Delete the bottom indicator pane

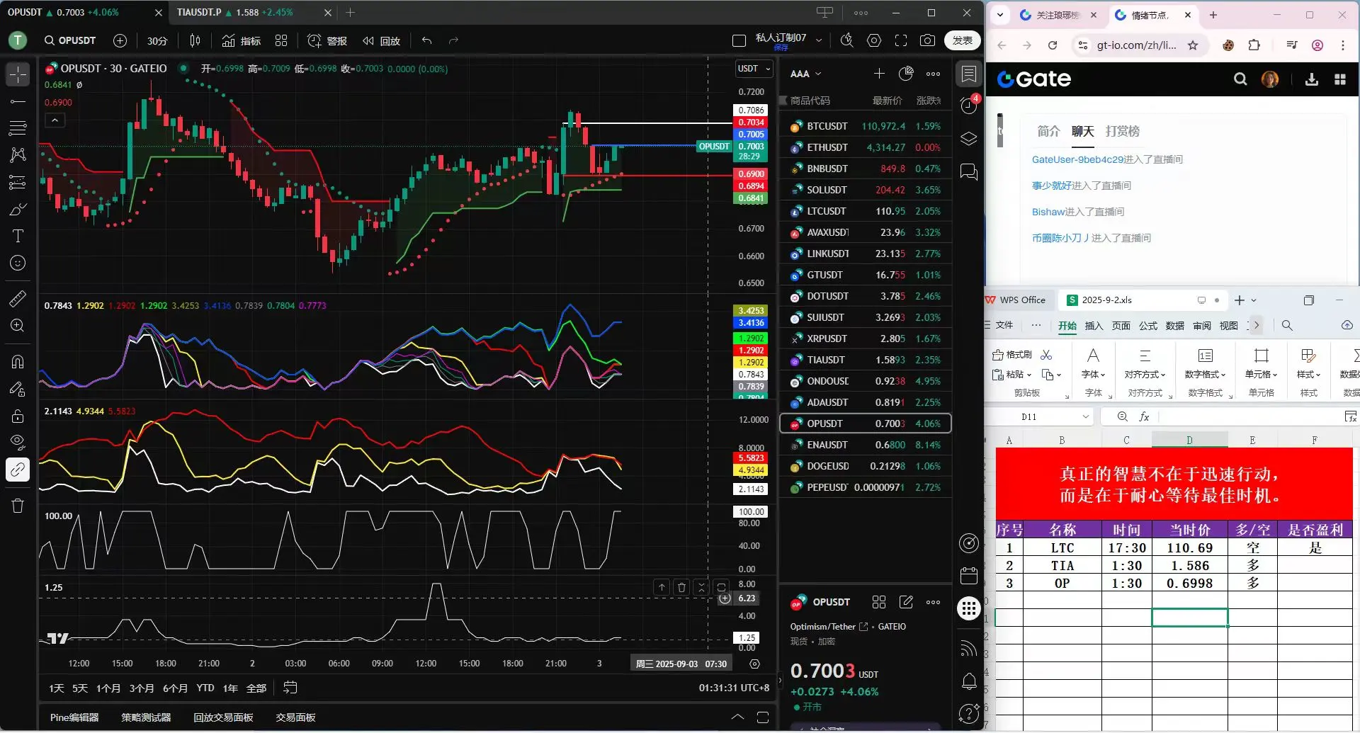tap(681, 587)
